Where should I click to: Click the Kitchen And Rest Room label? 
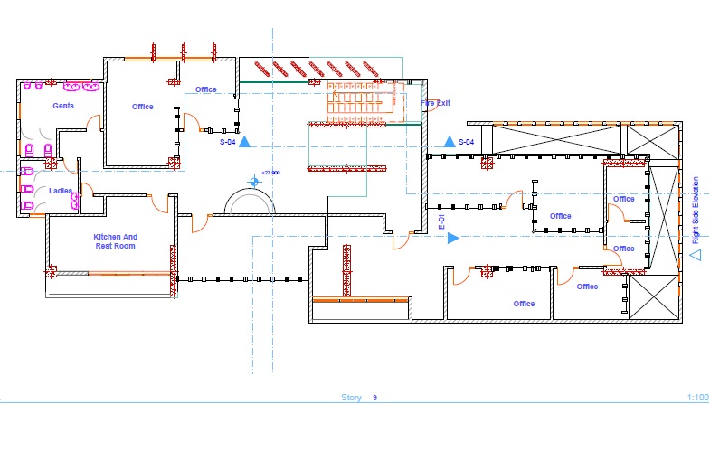click(x=115, y=241)
